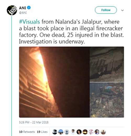
Task: Click the second liker avatar with blue sky
Action: (x=61, y=132)
